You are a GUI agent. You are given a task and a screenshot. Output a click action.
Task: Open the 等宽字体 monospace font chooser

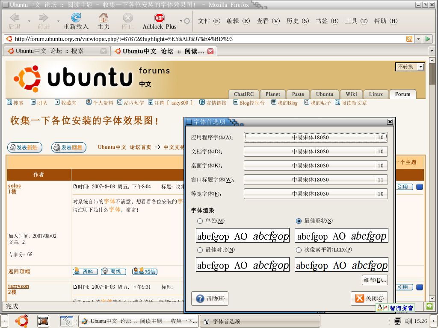316,193
